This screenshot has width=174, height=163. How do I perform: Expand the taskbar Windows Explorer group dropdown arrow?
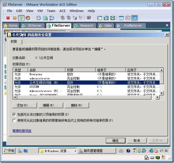click(75, 151)
